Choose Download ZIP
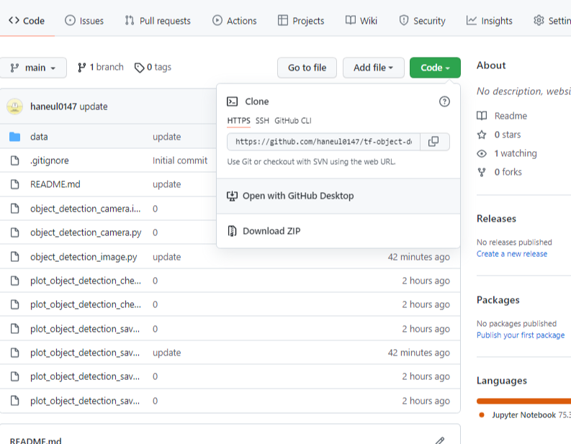This screenshot has height=444, width=571. click(338, 231)
